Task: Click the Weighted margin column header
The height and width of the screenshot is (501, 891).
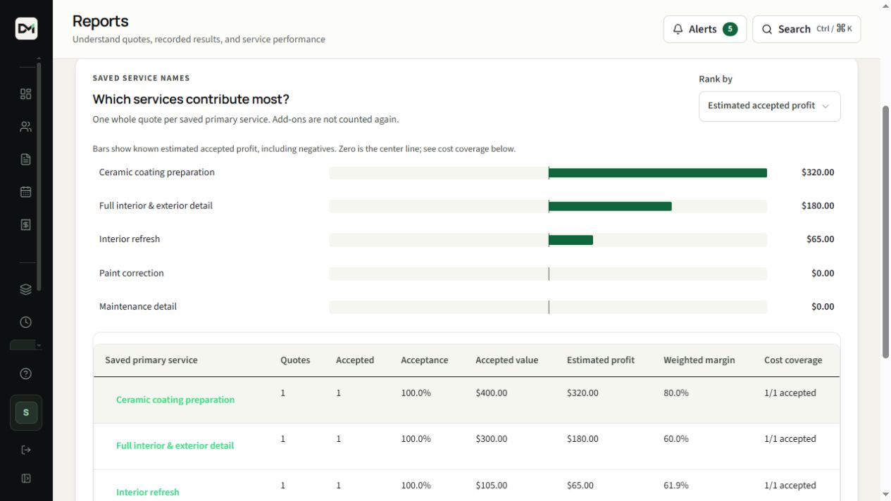Action: [699, 360]
